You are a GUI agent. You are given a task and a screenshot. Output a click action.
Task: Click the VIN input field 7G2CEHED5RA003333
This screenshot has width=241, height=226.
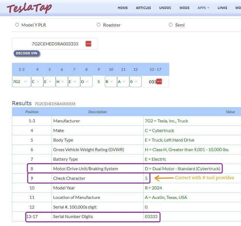click(55, 44)
